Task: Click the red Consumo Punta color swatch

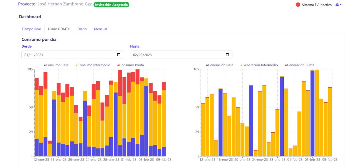Action: coord(118,65)
